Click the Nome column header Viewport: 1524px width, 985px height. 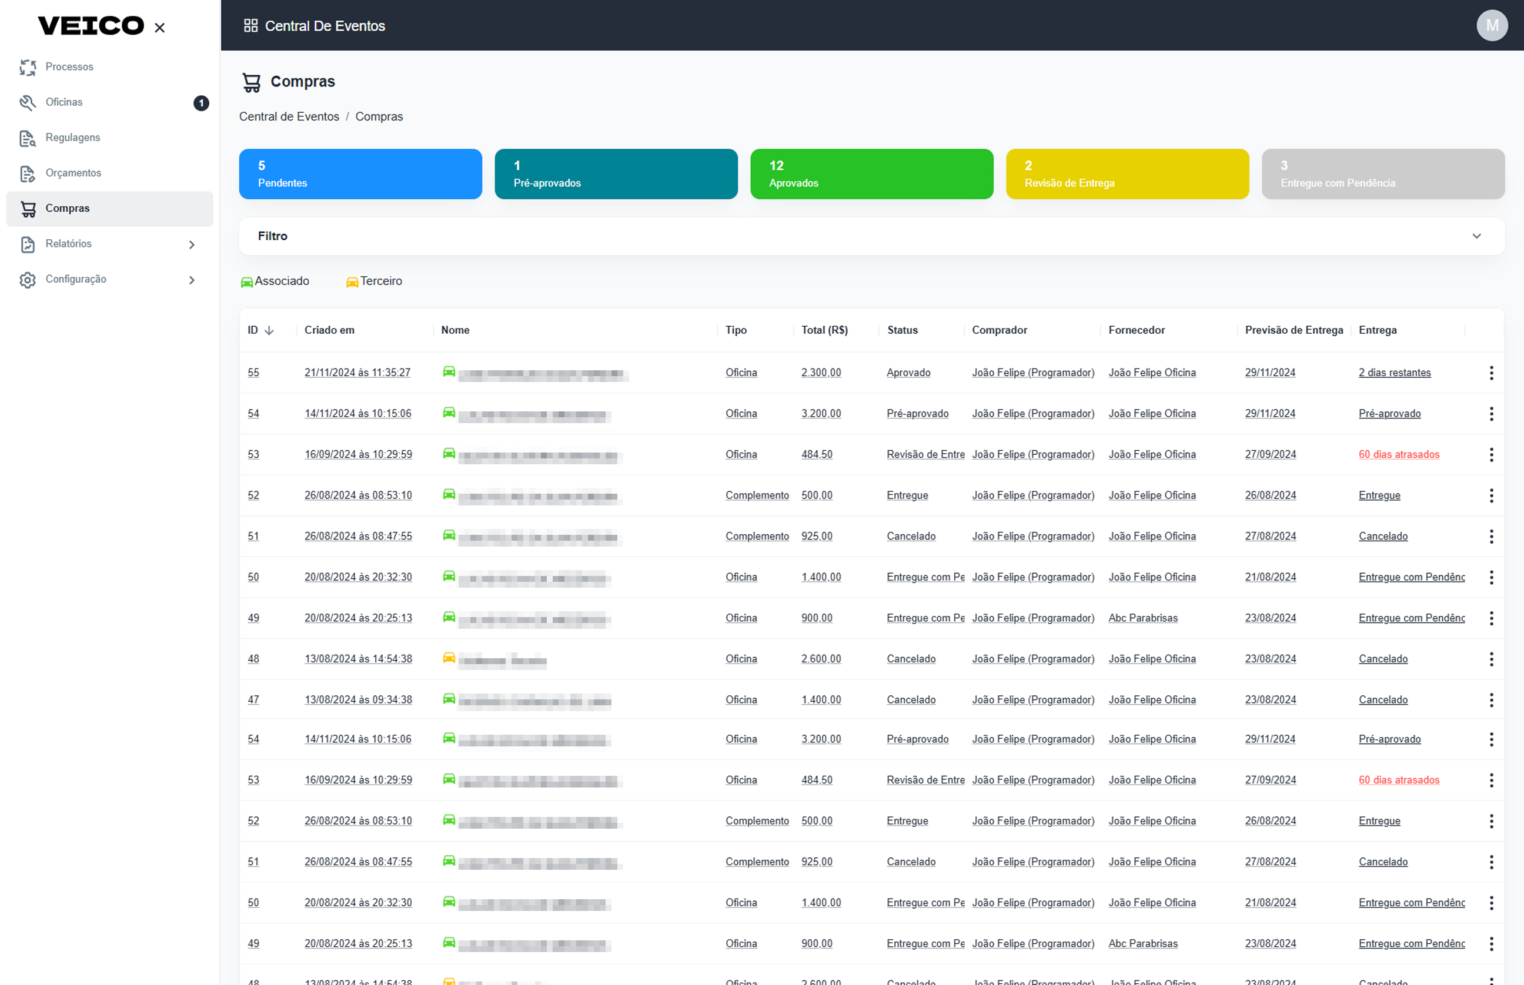pos(455,330)
